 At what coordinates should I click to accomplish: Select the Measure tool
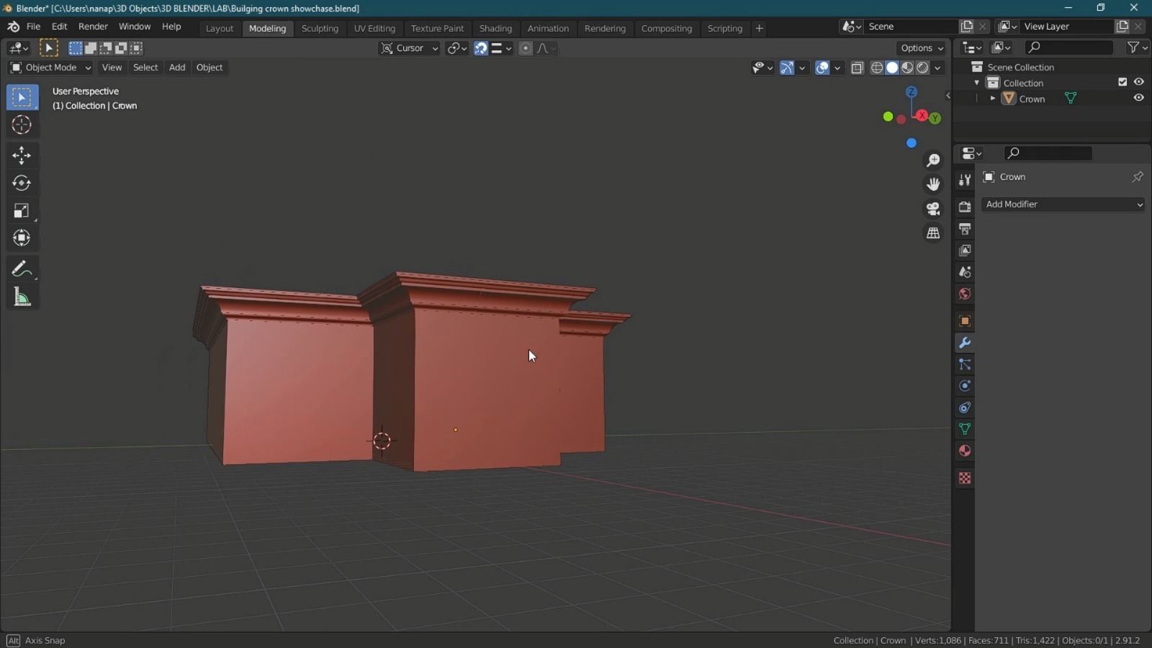coord(22,297)
